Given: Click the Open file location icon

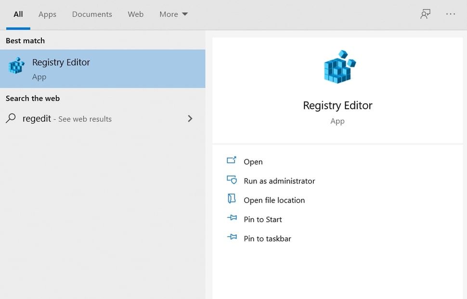Looking at the screenshot, I should point(232,199).
